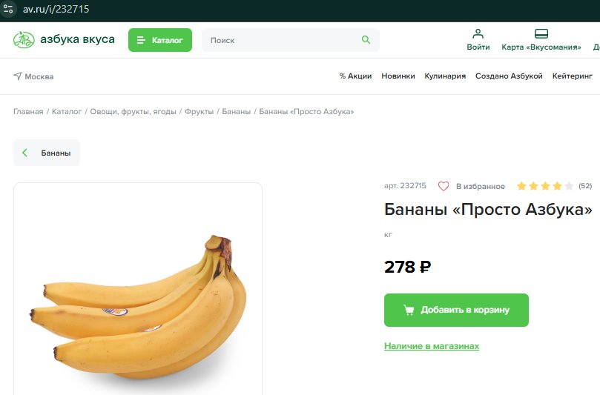600x395 pixels.
Task: Click the search magnifier icon
Action: point(366,40)
